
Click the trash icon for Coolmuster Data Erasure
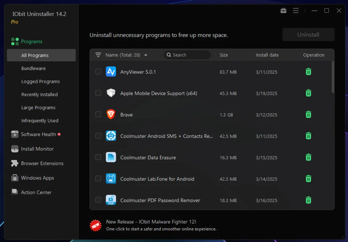coord(308,157)
